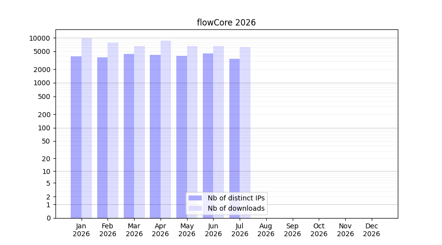The height and width of the screenshot is (245, 442).
Task: Click the Jul 2026 downloads bar
Action: pos(245,132)
